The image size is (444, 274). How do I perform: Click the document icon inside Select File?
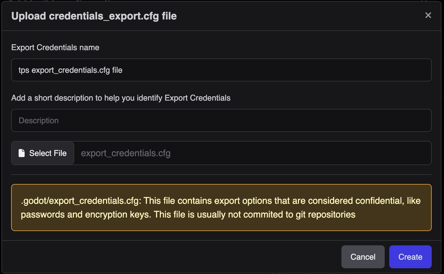[21, 153]
